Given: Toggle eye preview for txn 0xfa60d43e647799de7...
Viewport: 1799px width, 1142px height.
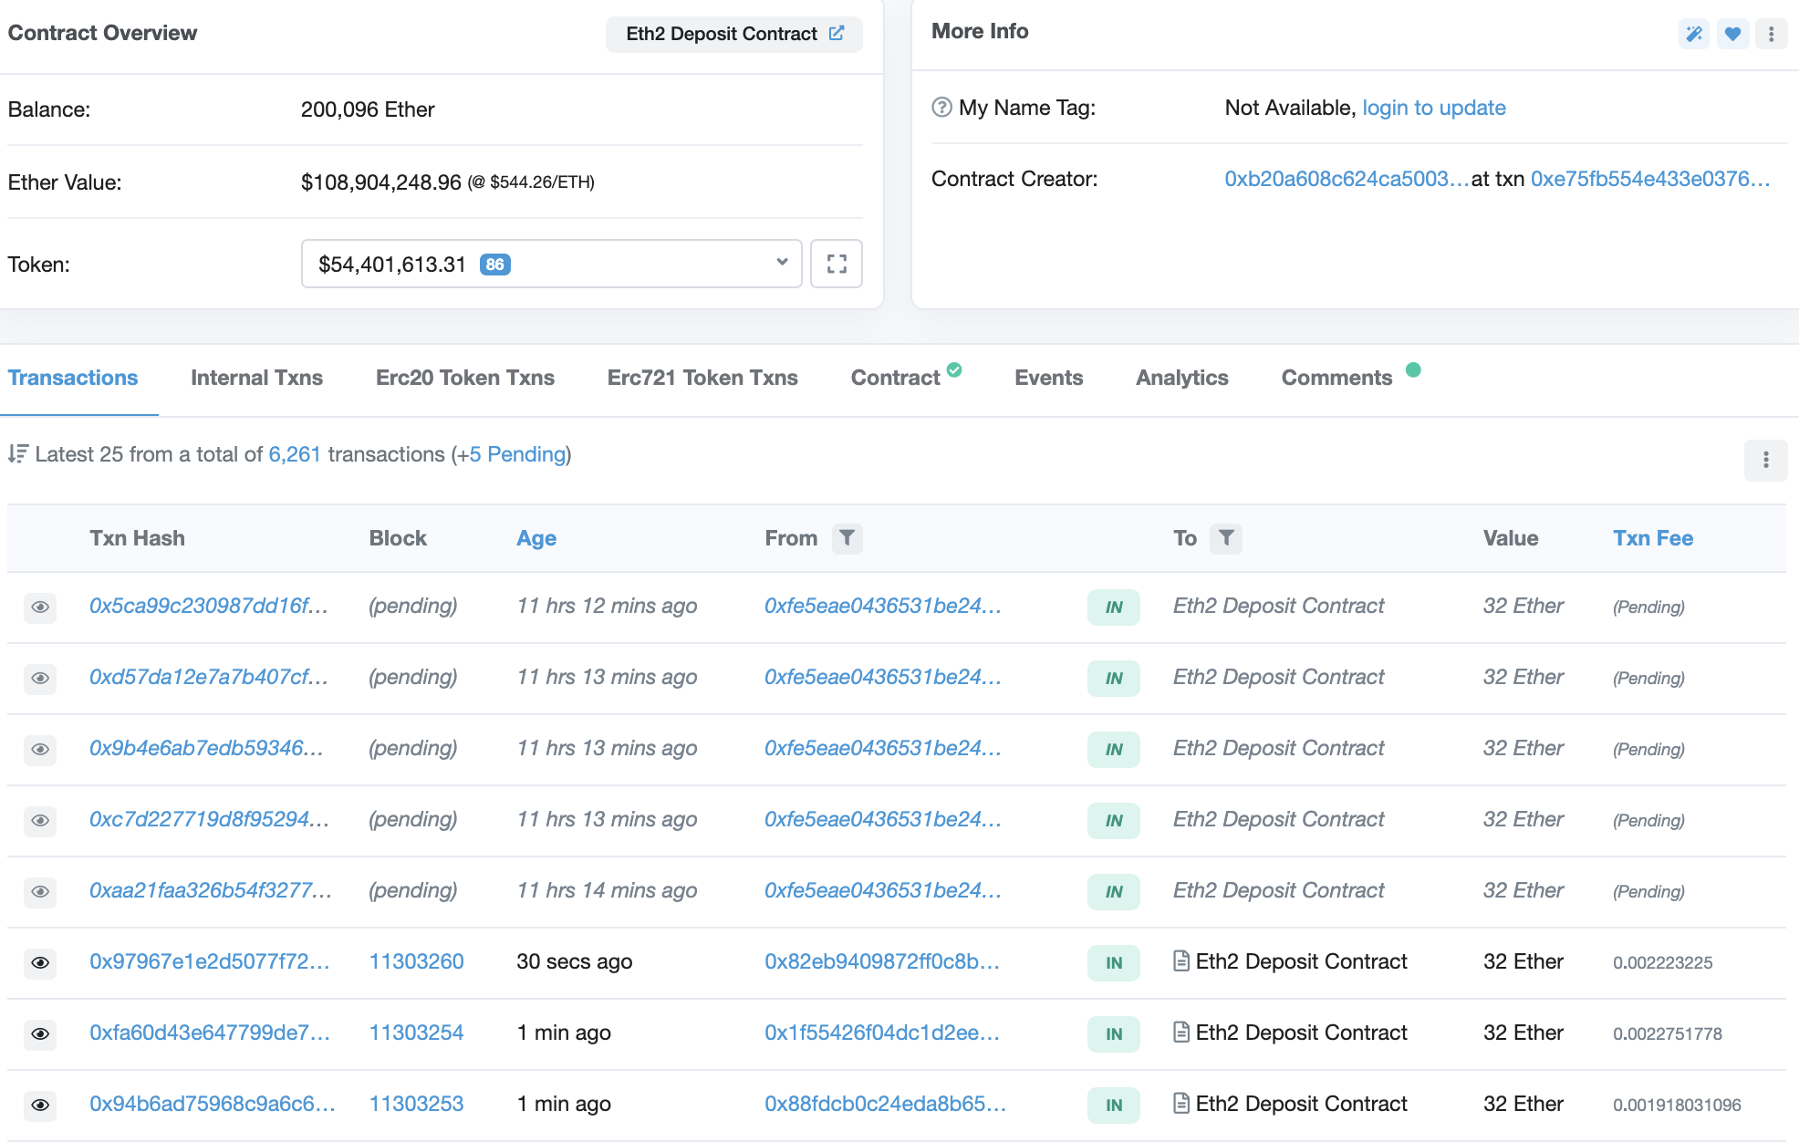Looking at the screenshot, I should pyautogui.click(x=40, y=1034).
